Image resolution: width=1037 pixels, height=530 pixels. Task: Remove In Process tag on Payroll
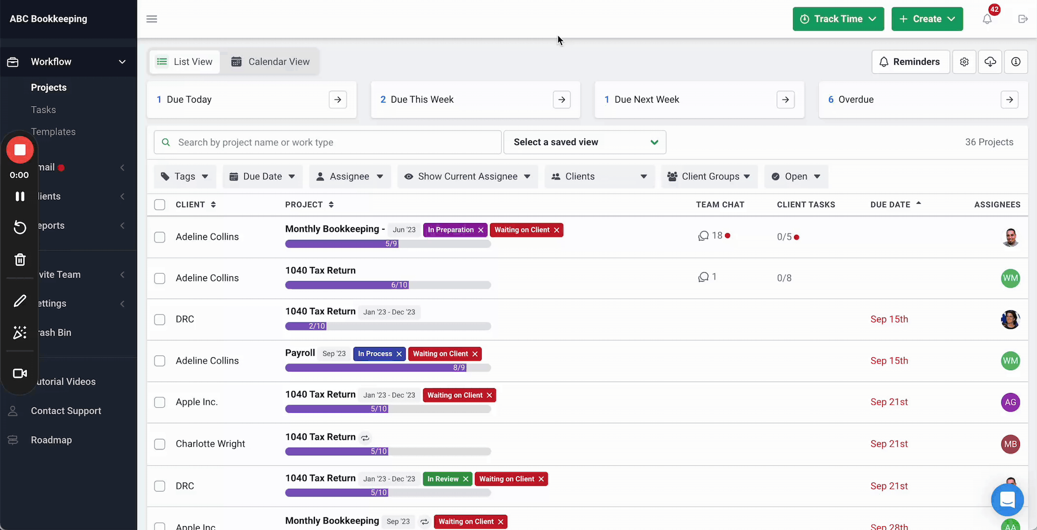click(x=399, y=354)
